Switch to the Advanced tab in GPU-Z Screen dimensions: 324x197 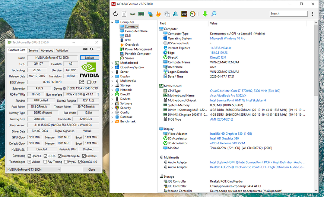point(47,50)
